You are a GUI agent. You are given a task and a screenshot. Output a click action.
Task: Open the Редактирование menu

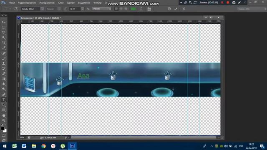27,3
